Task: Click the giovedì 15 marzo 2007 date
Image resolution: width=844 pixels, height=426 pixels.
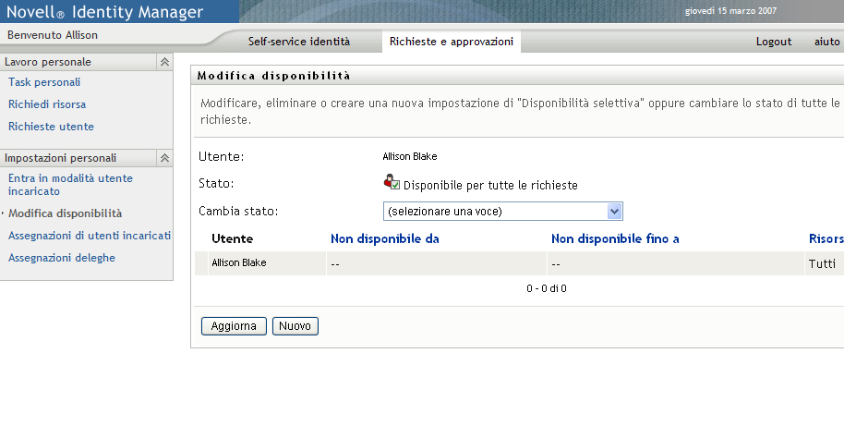Action: point(730,11)
